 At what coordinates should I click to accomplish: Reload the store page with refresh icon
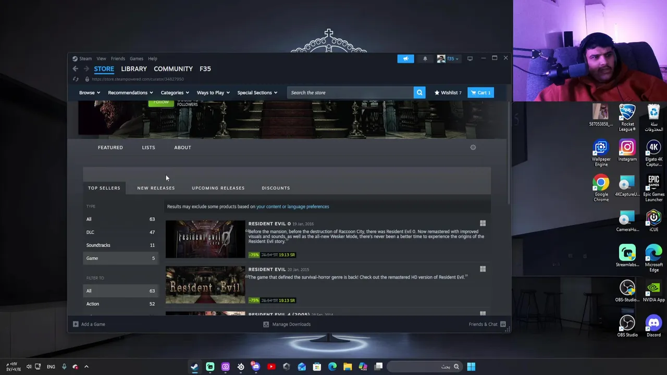[x=76, y=79]
